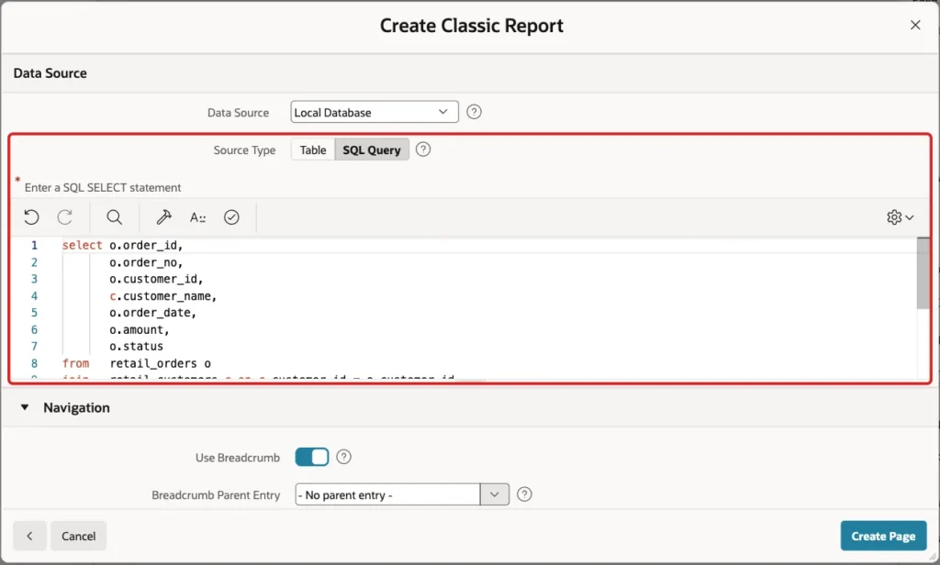The image size is (940, 565).
Task: Click the Create Page button
Action: [883, 536]
